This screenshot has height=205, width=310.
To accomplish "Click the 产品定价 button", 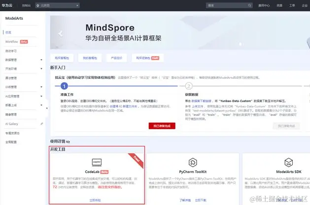I will [116, 58].
